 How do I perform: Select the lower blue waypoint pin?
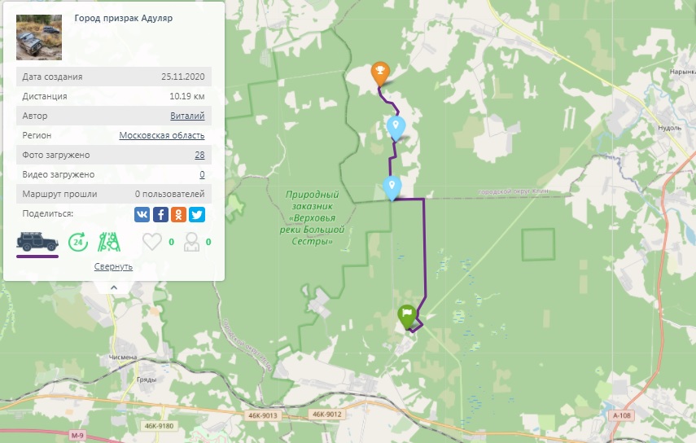pyautogui.click(x=392, y=188)
